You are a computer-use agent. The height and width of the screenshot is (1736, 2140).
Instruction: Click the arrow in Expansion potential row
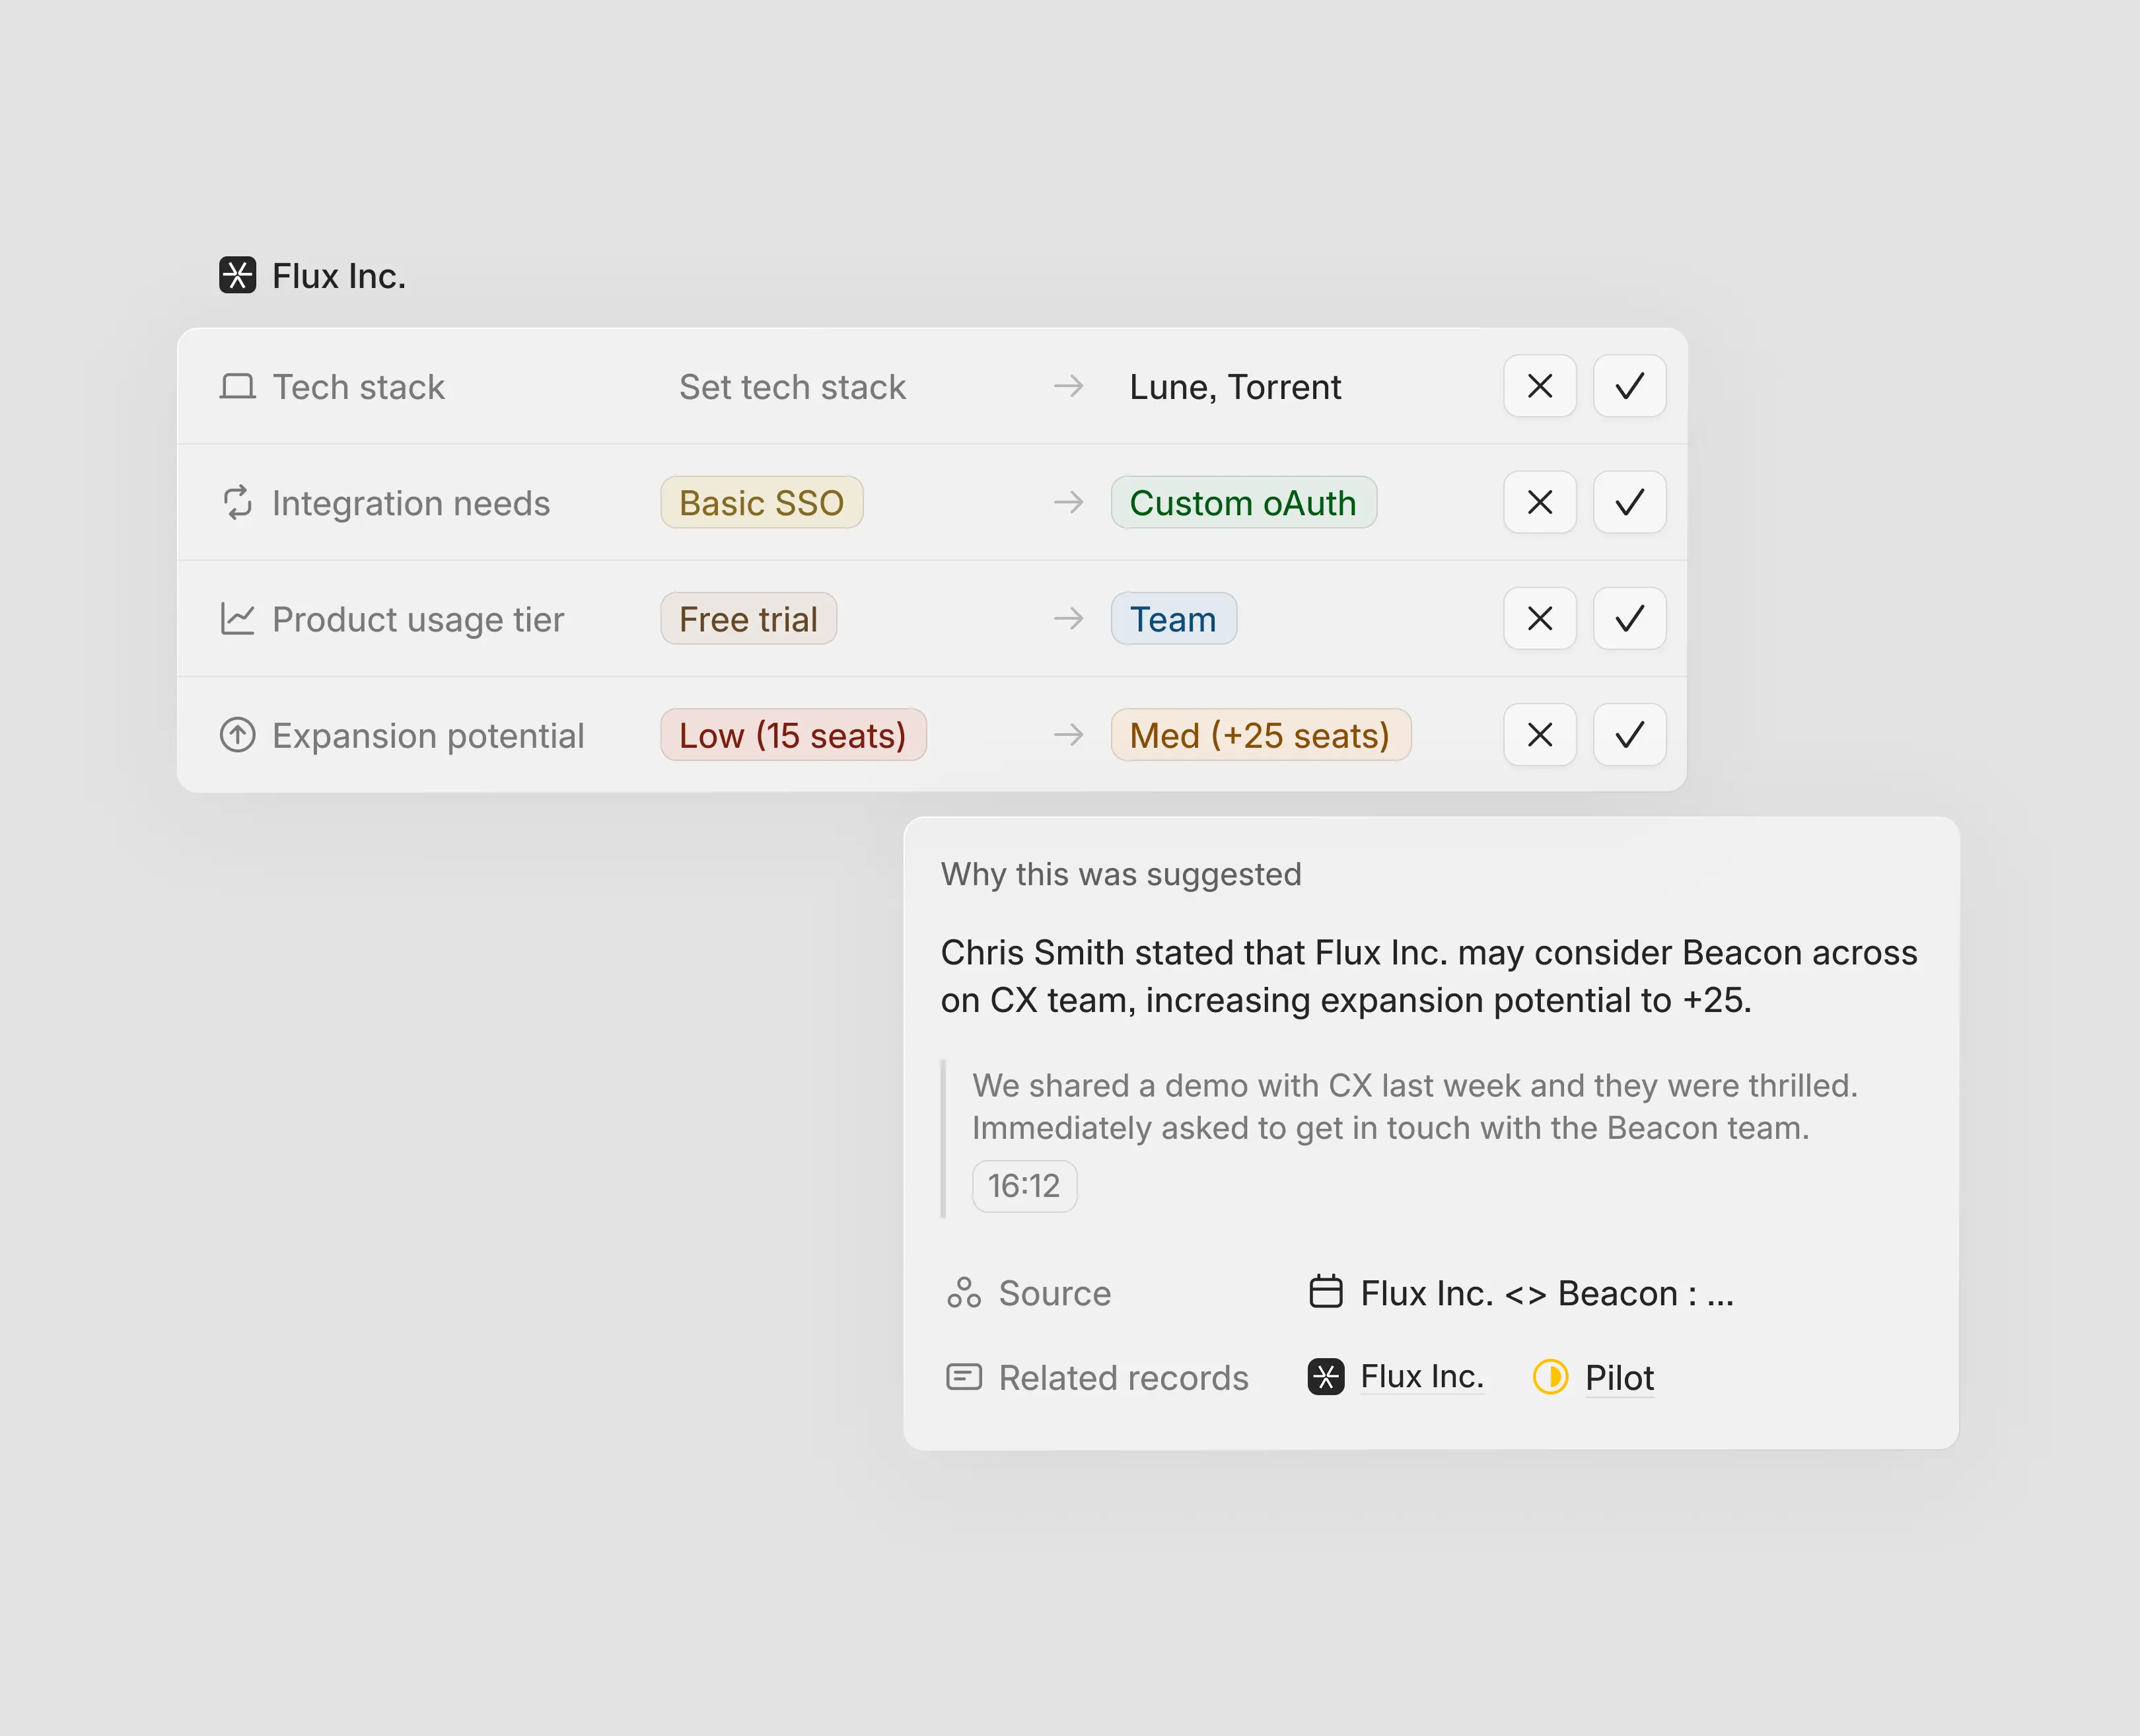click(x=1069, y=735)
